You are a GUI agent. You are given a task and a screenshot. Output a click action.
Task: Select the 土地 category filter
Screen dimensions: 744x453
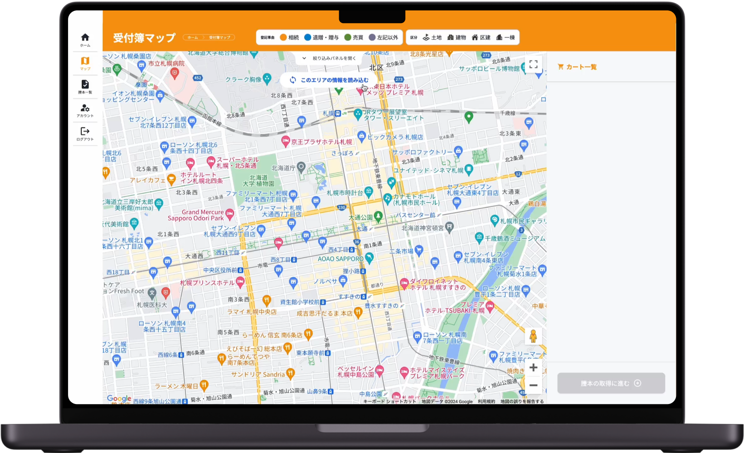(432, 38)
